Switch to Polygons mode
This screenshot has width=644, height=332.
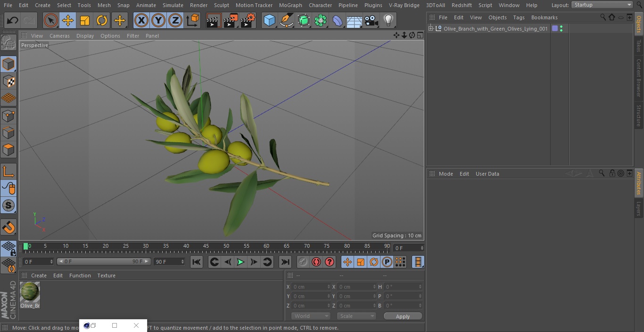8,150
